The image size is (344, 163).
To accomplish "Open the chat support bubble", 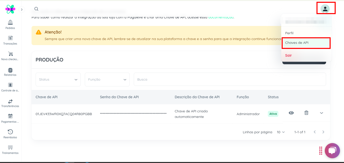I will (x=332, y=151).
